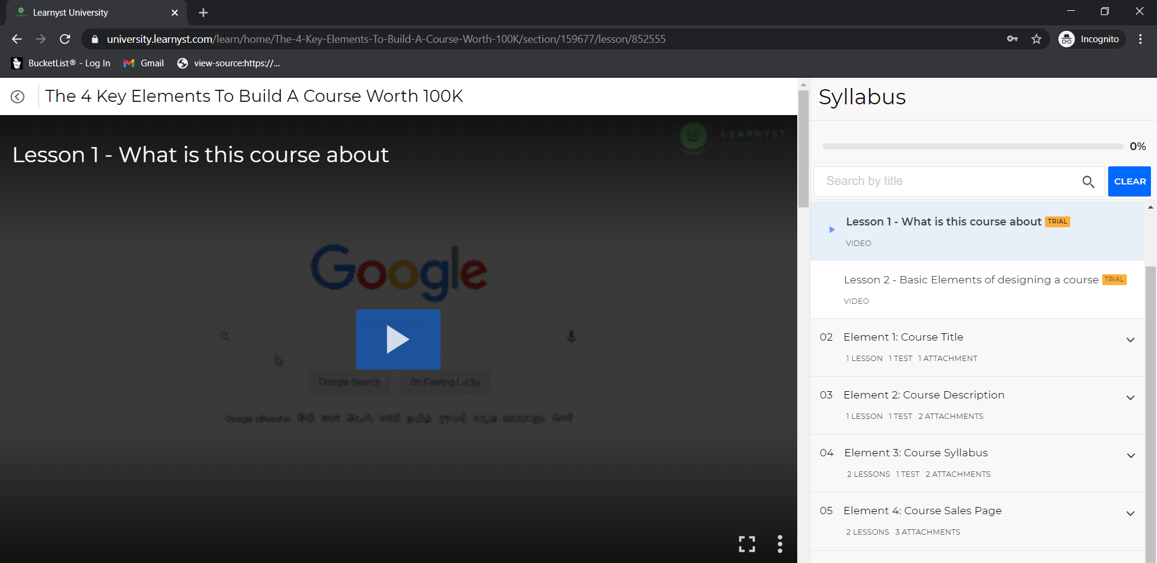Open the BucketList Log In bookmark

click(61, 63)
